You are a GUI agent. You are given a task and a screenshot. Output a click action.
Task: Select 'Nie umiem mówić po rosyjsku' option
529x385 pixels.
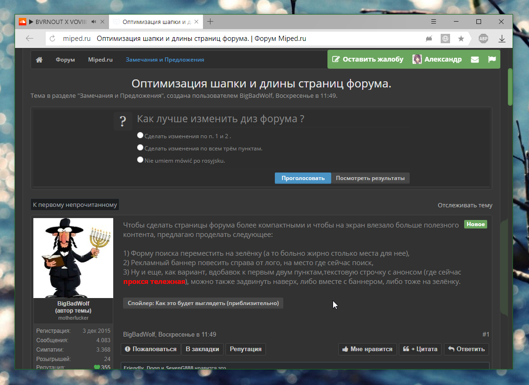[x=140, y=160]
